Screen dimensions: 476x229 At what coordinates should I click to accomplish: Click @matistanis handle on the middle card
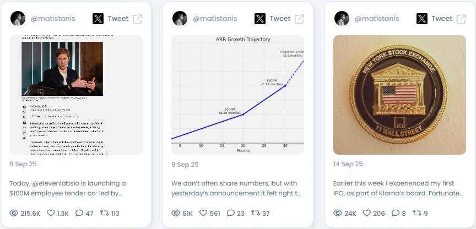coord(215,19)
